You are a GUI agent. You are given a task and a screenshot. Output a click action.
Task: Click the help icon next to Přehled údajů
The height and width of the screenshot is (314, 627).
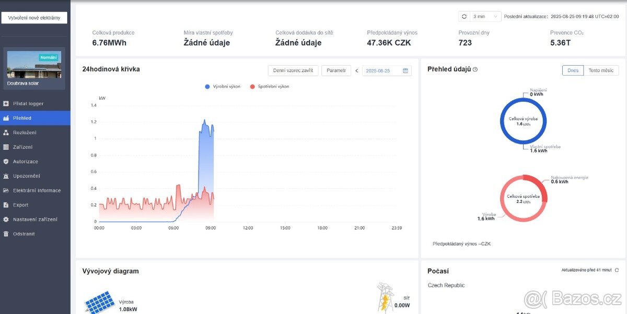click(x=475, y=69)
